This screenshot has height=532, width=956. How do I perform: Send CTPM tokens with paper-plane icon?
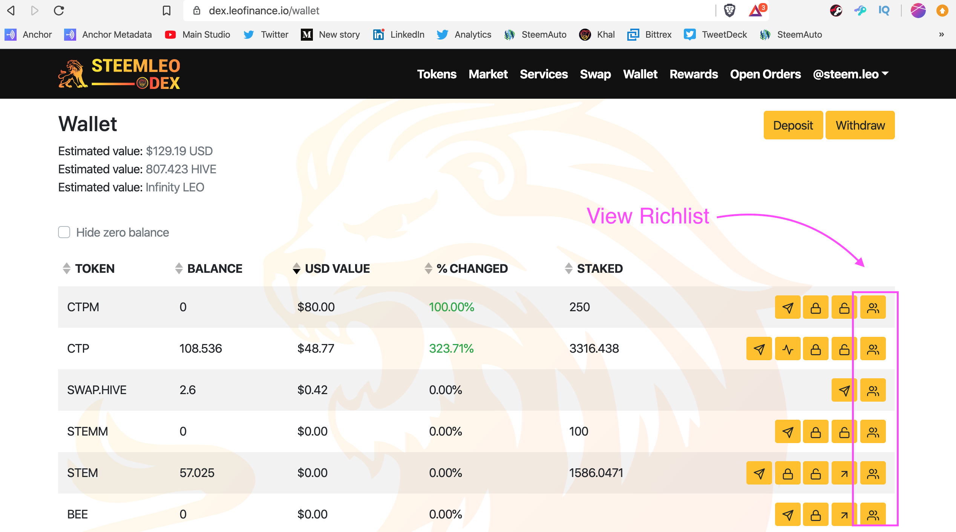(x=787, y=307)
